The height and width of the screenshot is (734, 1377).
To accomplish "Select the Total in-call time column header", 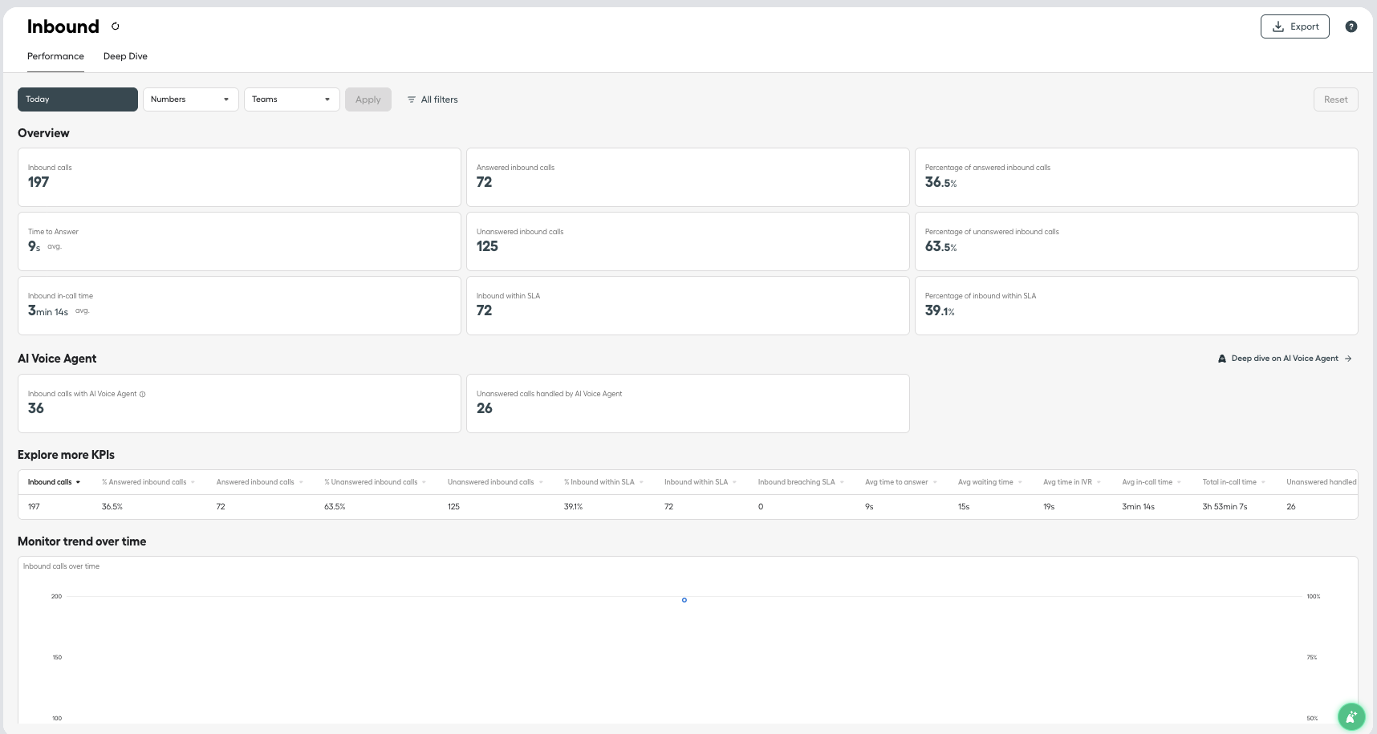I will coord(1233,482).
